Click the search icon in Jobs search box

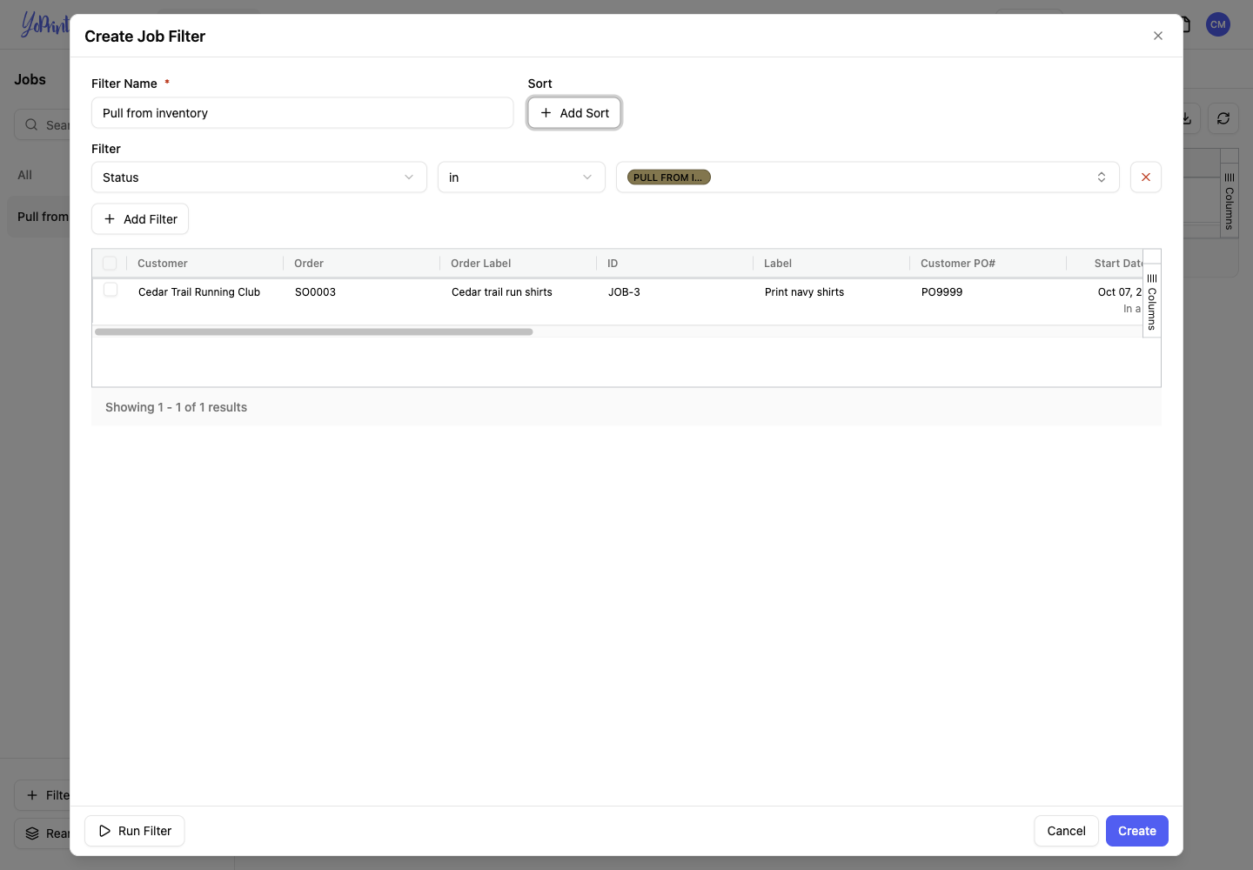31,124
